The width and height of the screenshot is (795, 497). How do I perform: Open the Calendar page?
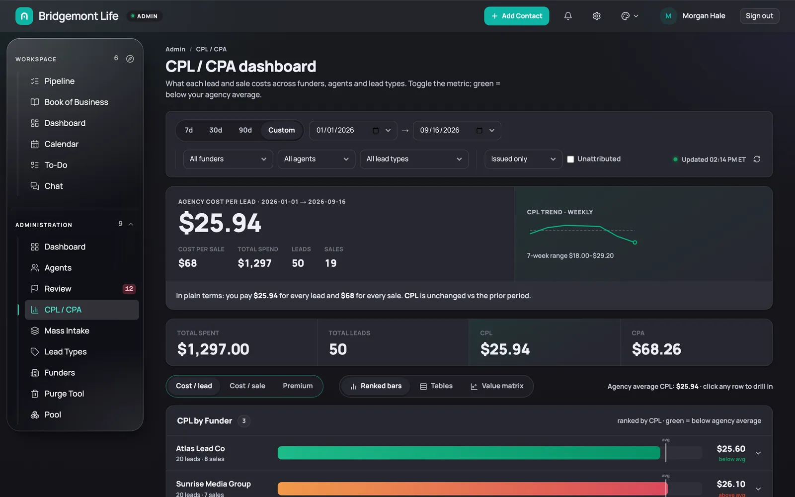[82, 144]
